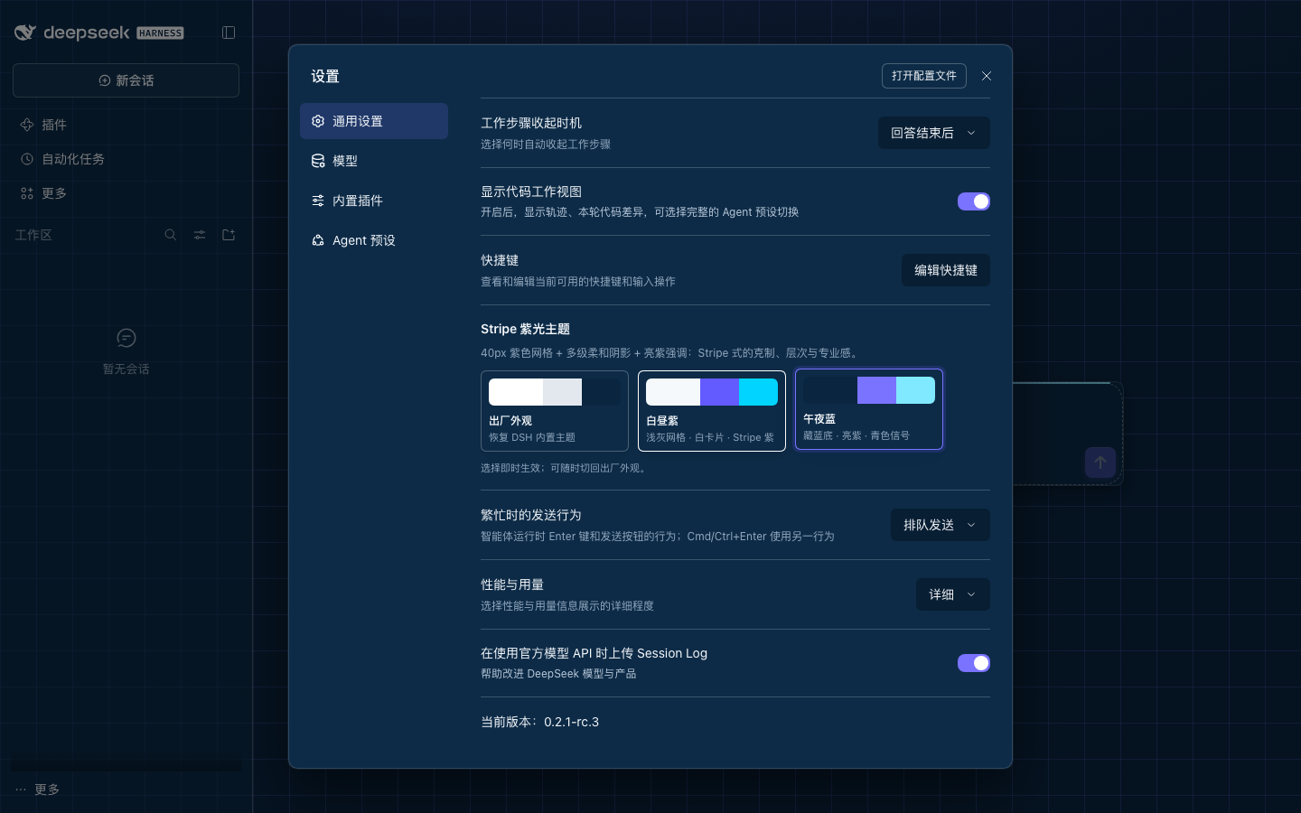Search the workspace with magnifier icon
The image size is (1301, 813).
click(x=171, y=235)
